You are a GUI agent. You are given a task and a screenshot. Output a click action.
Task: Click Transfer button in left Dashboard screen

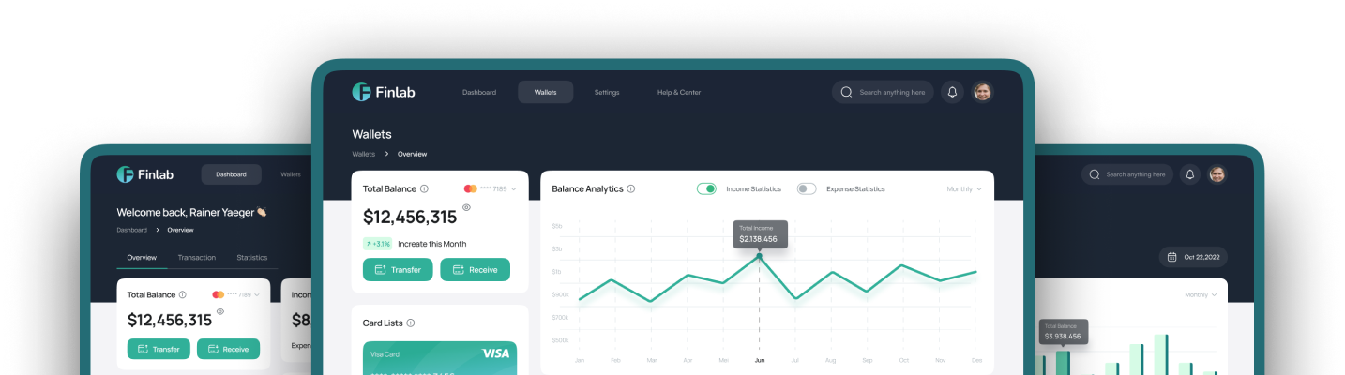159,349
